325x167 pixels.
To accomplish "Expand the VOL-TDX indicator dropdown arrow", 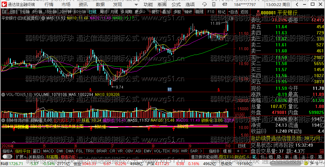I will click(3, 94).
